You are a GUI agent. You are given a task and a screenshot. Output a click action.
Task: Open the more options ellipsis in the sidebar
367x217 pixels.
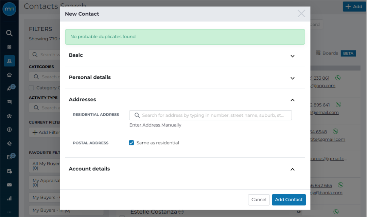(x=10, y=212)
